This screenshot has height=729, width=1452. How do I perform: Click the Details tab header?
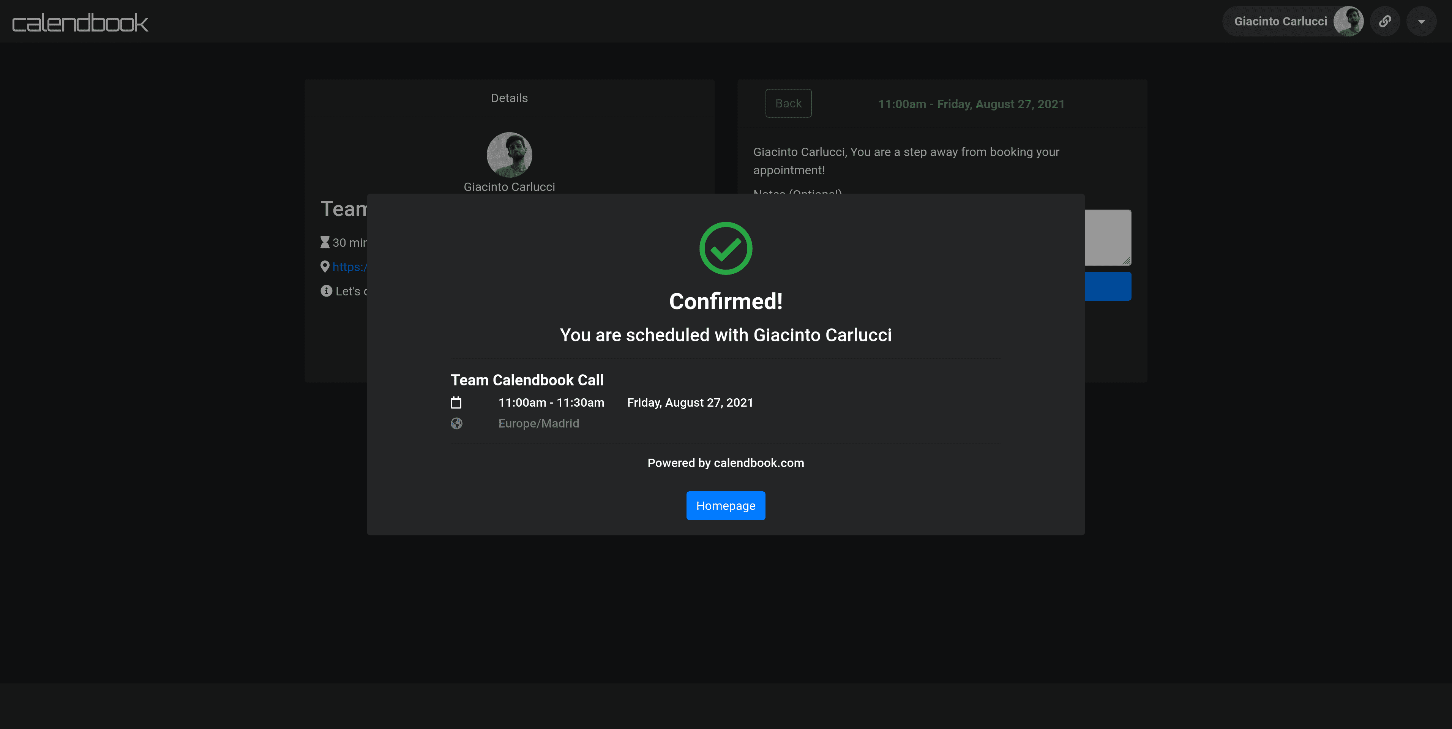click(509, 98)
